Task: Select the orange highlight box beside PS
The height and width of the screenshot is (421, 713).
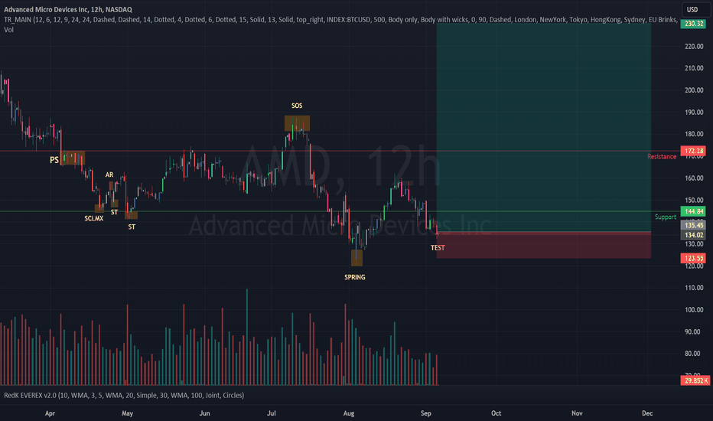Action: click(x=73, y=158)
